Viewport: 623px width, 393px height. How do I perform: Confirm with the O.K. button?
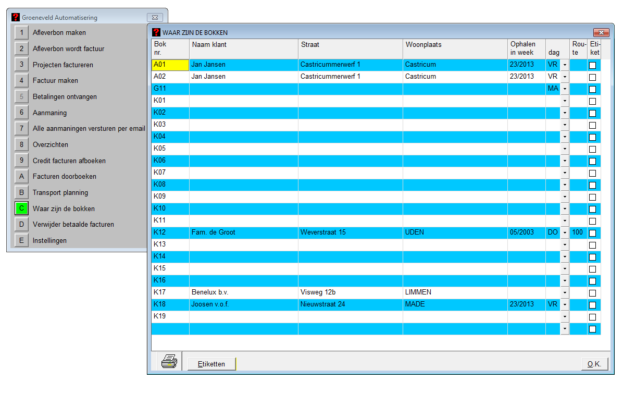(x=594, y=364)
